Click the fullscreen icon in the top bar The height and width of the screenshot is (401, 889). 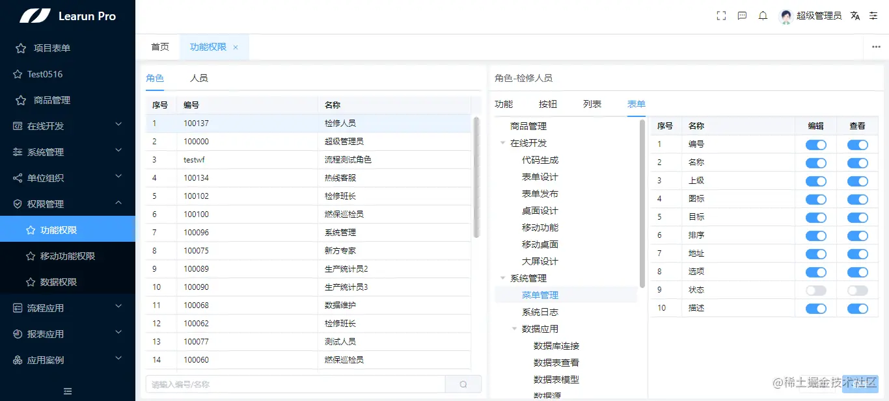(720, 16)
